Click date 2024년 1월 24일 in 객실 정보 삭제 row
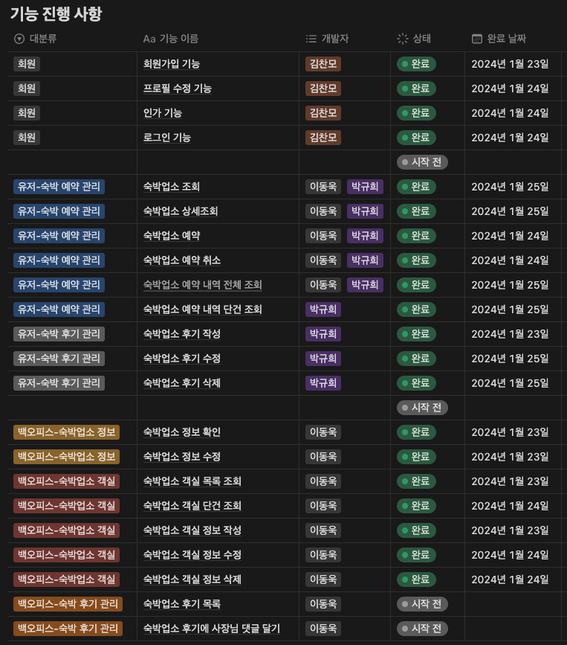 510,580
